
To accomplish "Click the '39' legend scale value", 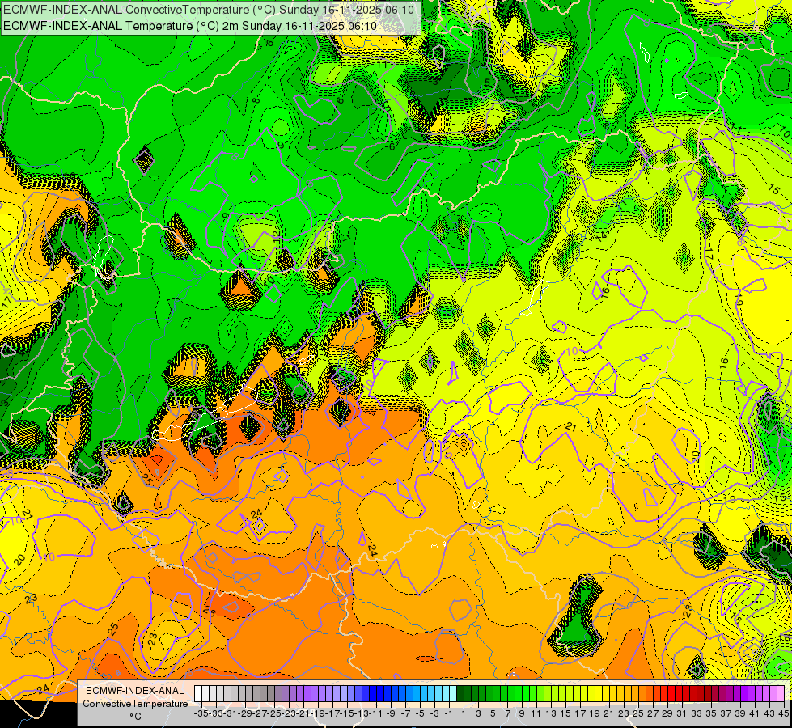I will [740, 714].
